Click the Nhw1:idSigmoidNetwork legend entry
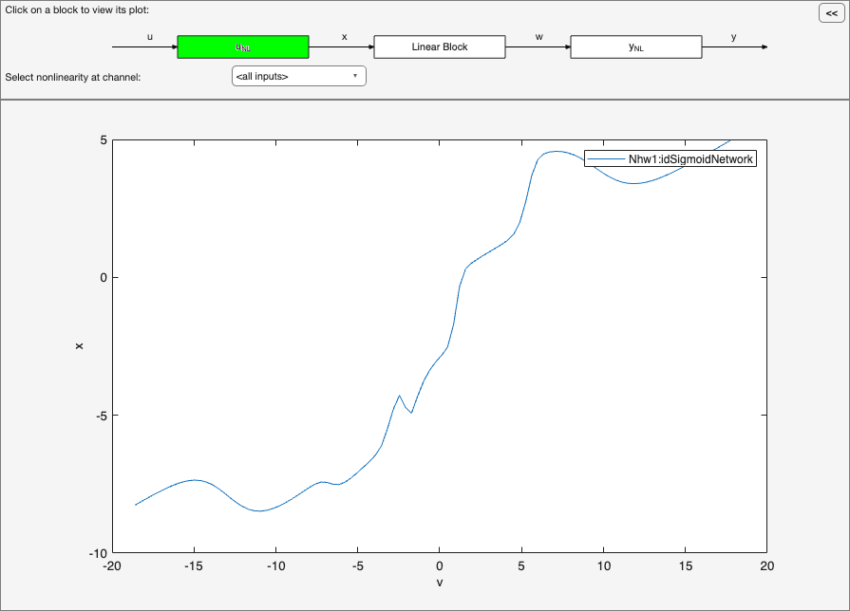Image resolution: width=850 pixels, height=611 pixels. tap(671, 158)
